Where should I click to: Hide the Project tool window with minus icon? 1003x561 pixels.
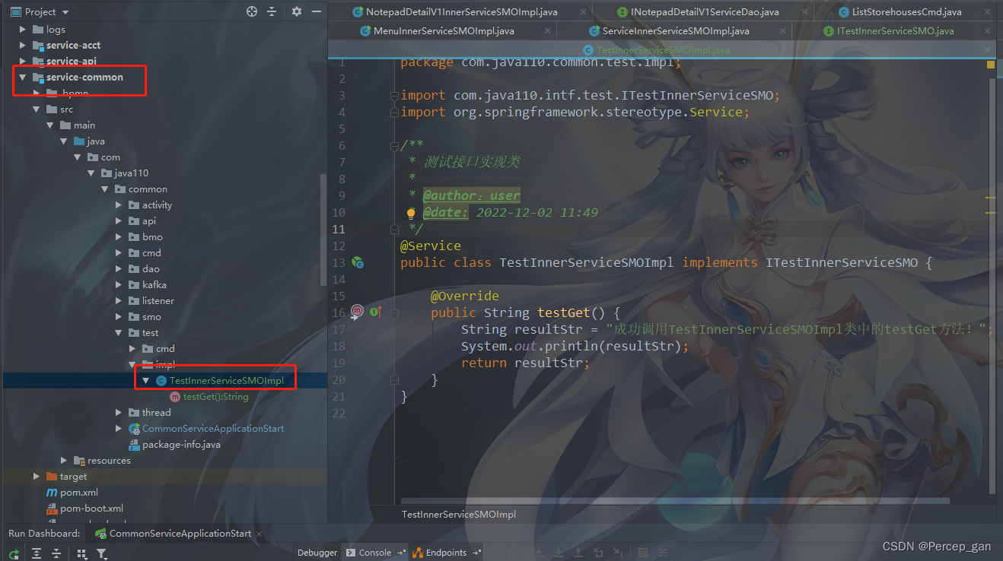point(316,11)
